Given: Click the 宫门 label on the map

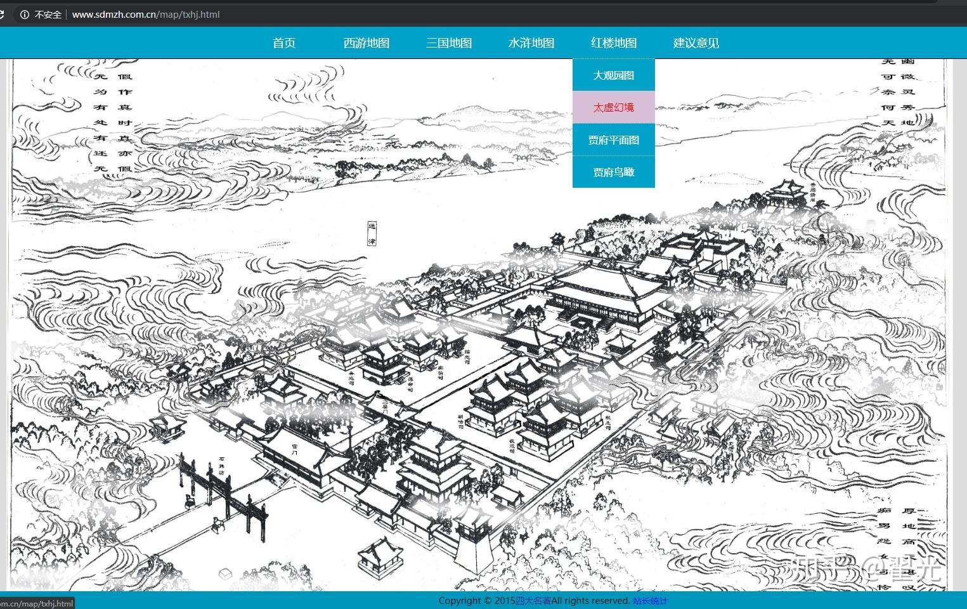Looking at the screenshot, I should pos(294,450).
